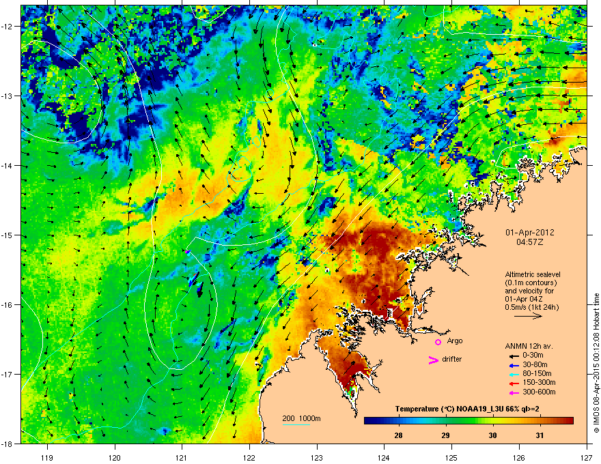
Task: Click the '200 1000m' depth label
Action: point(301,418)
